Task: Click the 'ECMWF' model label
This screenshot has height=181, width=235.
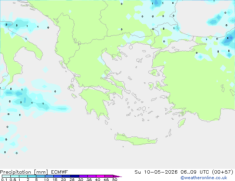Action: point(59,172)
